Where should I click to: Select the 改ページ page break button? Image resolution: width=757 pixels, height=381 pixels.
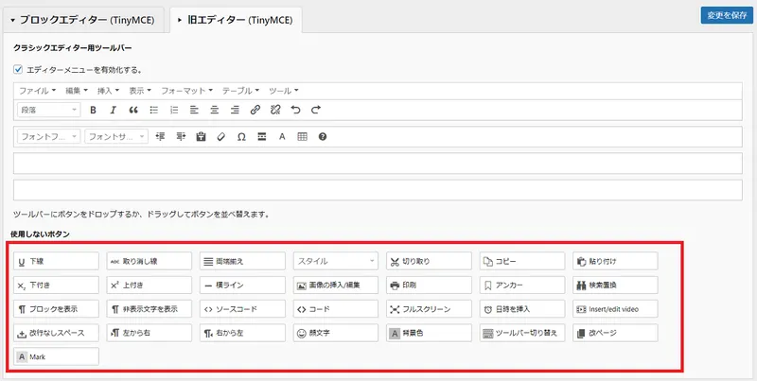(615, 333)
